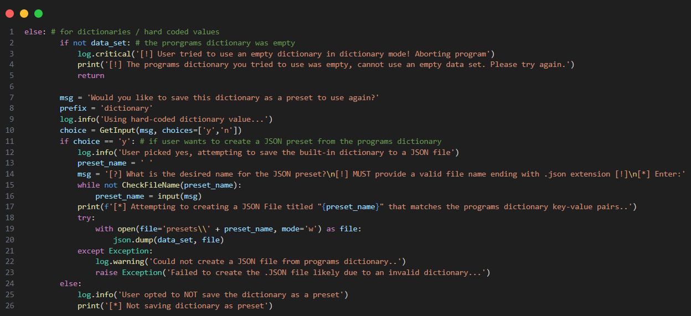Click the final print statement on line 26
This screenshot has height=316, width=691.
click(176, 306)
